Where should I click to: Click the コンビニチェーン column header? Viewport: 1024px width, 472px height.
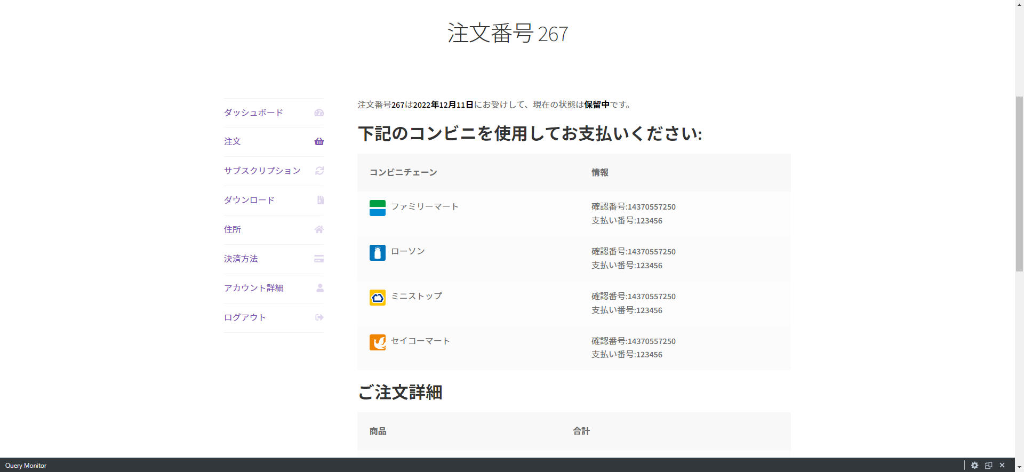[x=403, y=172]
